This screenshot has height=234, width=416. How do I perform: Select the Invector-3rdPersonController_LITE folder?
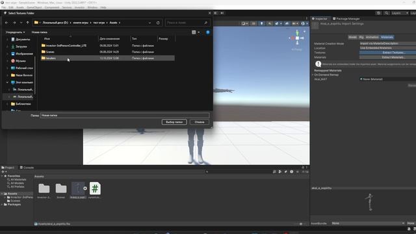pos(64,45)
